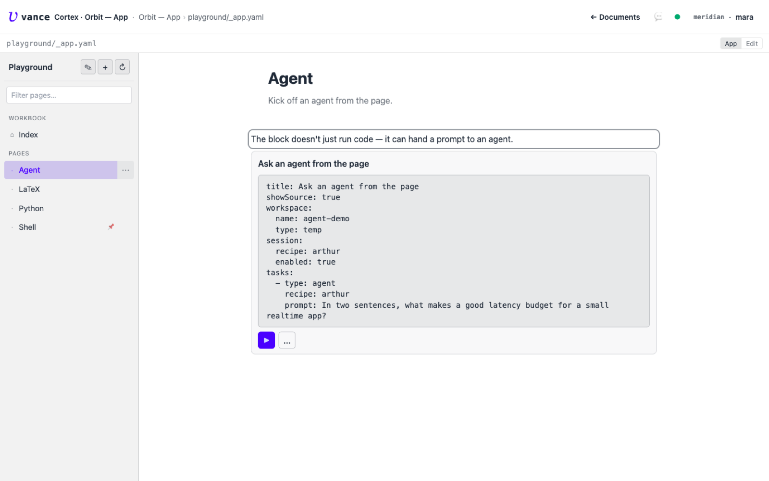Click 'Kick off an agent' subtitle
Screen dimensions: 769x481
click(330, 101)
